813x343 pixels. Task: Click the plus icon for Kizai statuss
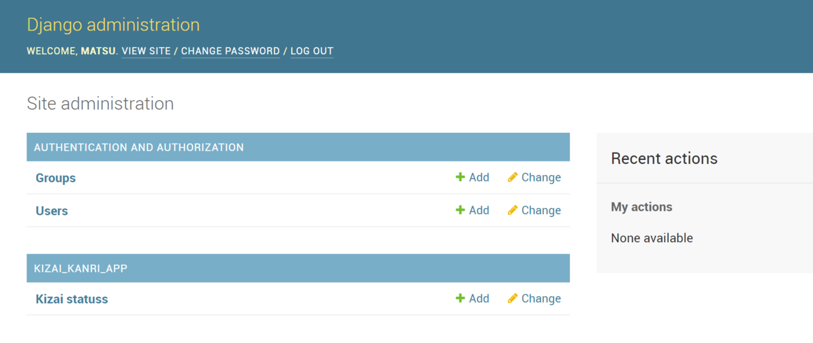click(x=460, y=298)
